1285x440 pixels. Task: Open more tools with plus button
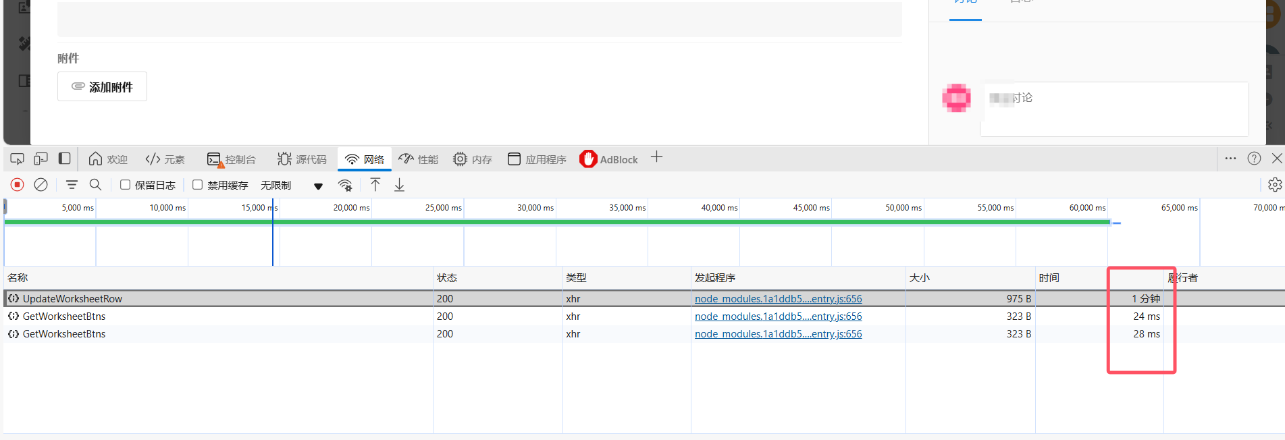pyautogui.click(x=656, y=158)
